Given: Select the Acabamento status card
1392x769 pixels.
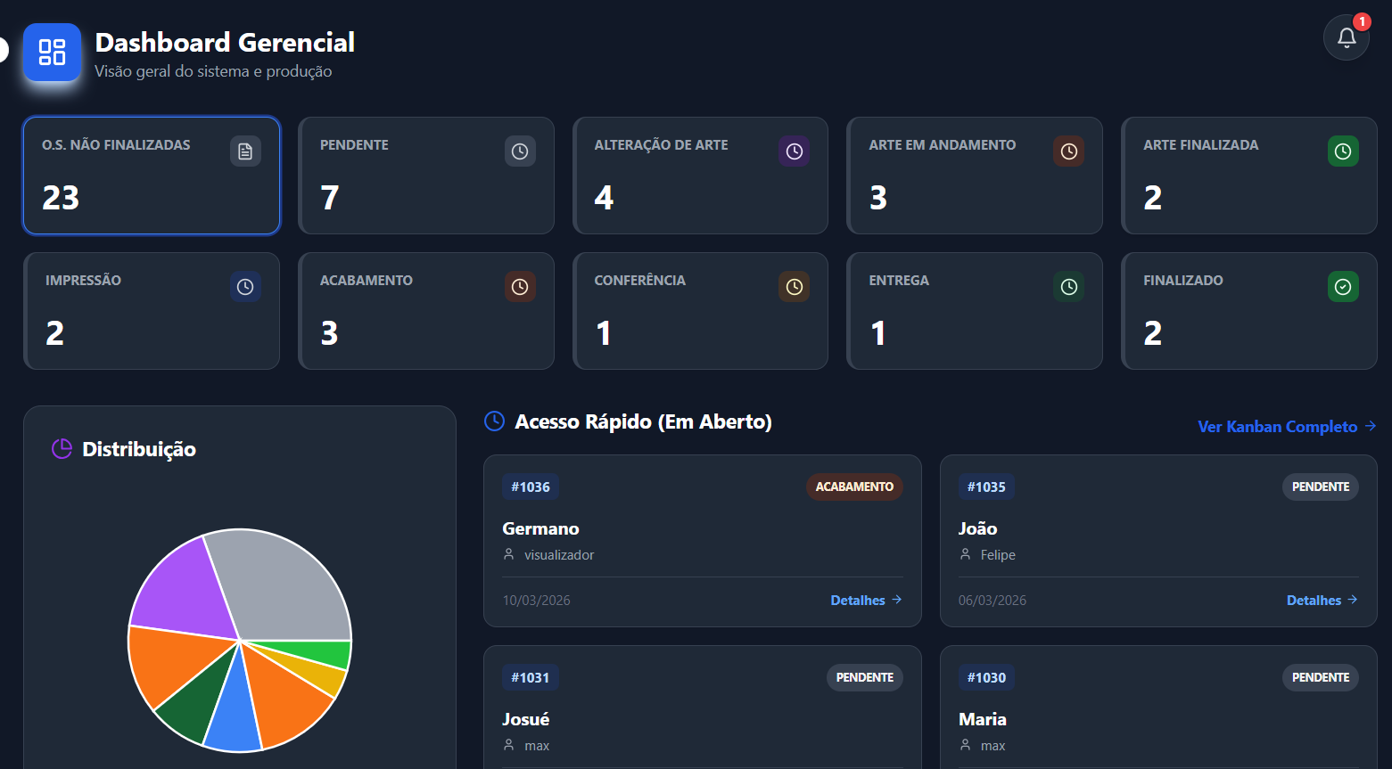Looking at the screenshot, I should (x=425, y=311).
